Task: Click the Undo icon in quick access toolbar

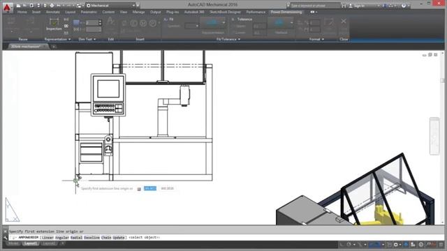Action: pyautogui.click(x=59, y=6)
